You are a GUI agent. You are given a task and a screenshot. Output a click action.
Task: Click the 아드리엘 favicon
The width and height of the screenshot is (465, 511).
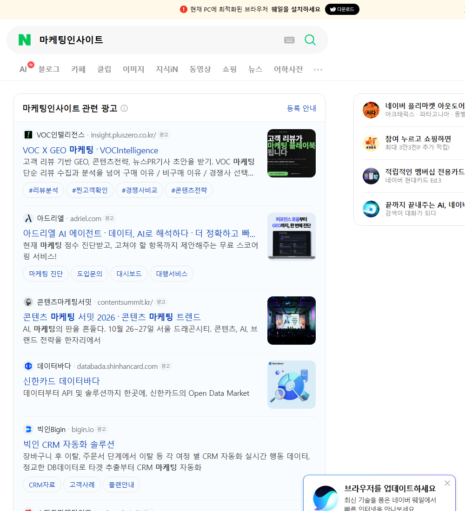tap(28, 218)
